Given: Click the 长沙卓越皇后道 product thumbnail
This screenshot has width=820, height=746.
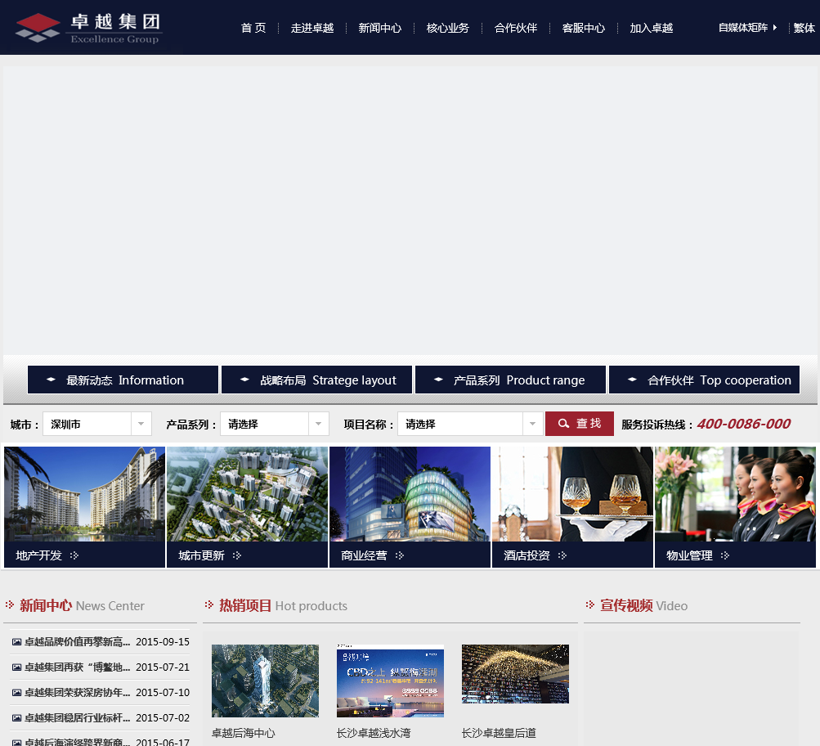Looking at the screenshot, I should pyautogui.click(x=515, y=674).
